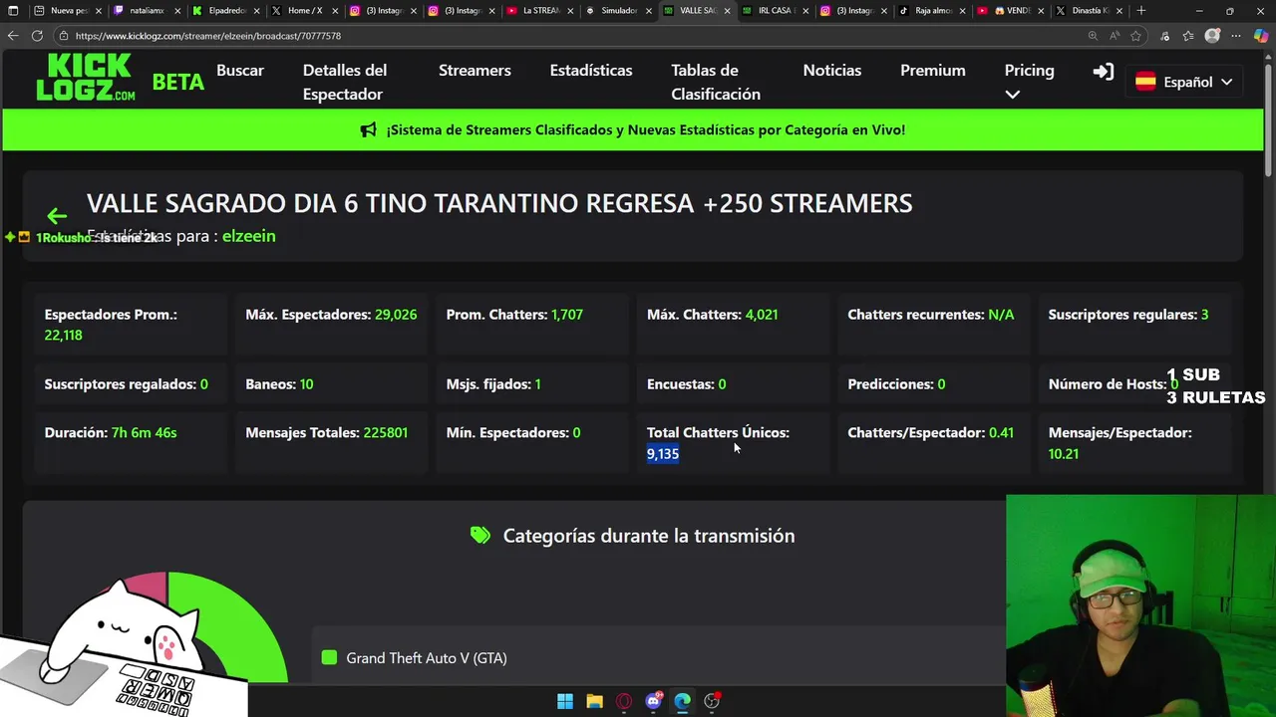Image resolution: width=1276 pixels, height=717 pixels.
Task: Switch to the IRL CASA tab
Action: click(776, 10)
